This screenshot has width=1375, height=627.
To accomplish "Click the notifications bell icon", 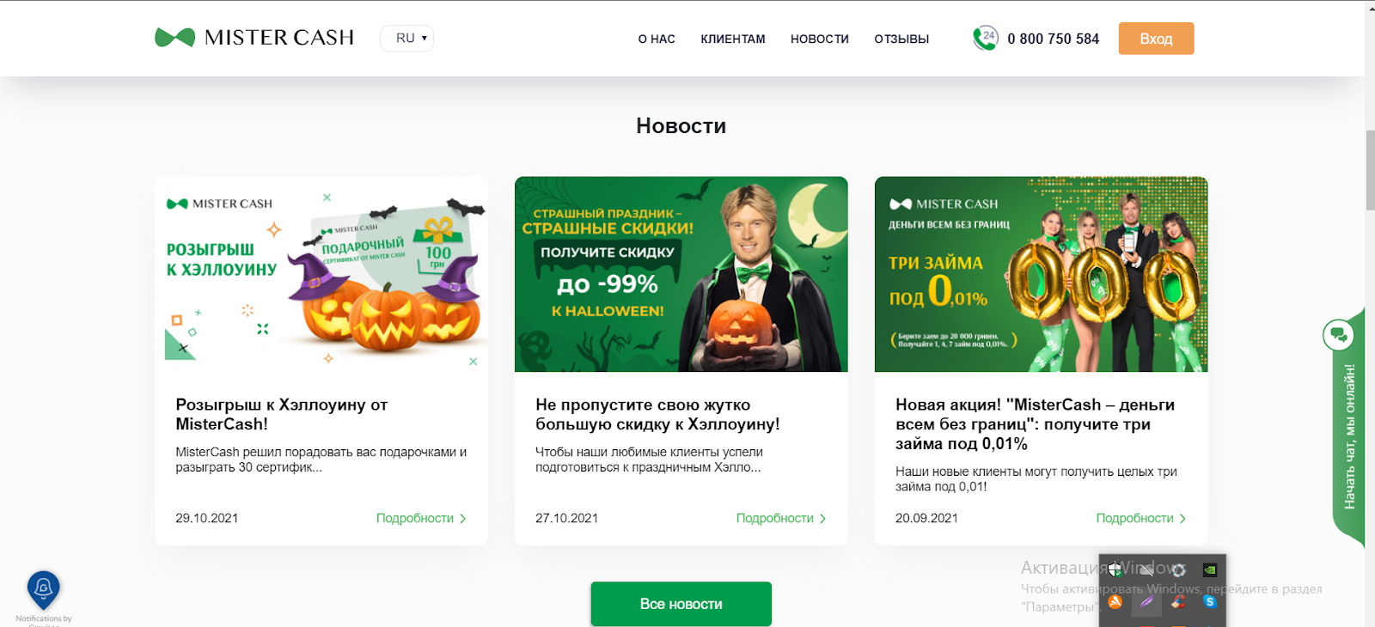I will point(44,589).
